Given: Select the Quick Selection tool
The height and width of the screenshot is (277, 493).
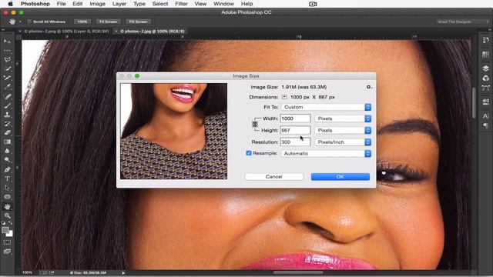Looking at the screenshot, I should point(7,68).
